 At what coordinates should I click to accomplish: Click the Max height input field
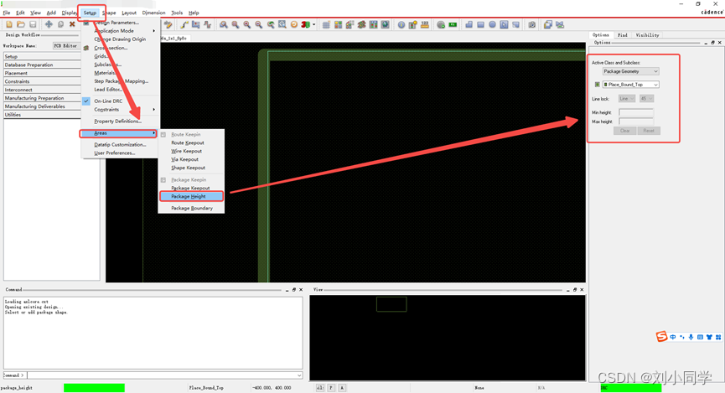636,122
